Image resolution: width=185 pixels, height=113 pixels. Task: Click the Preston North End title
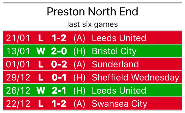coord(92,12)
